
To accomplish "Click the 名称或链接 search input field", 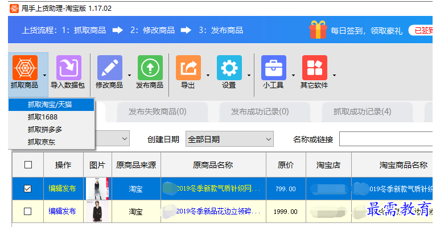I will 386,139.
